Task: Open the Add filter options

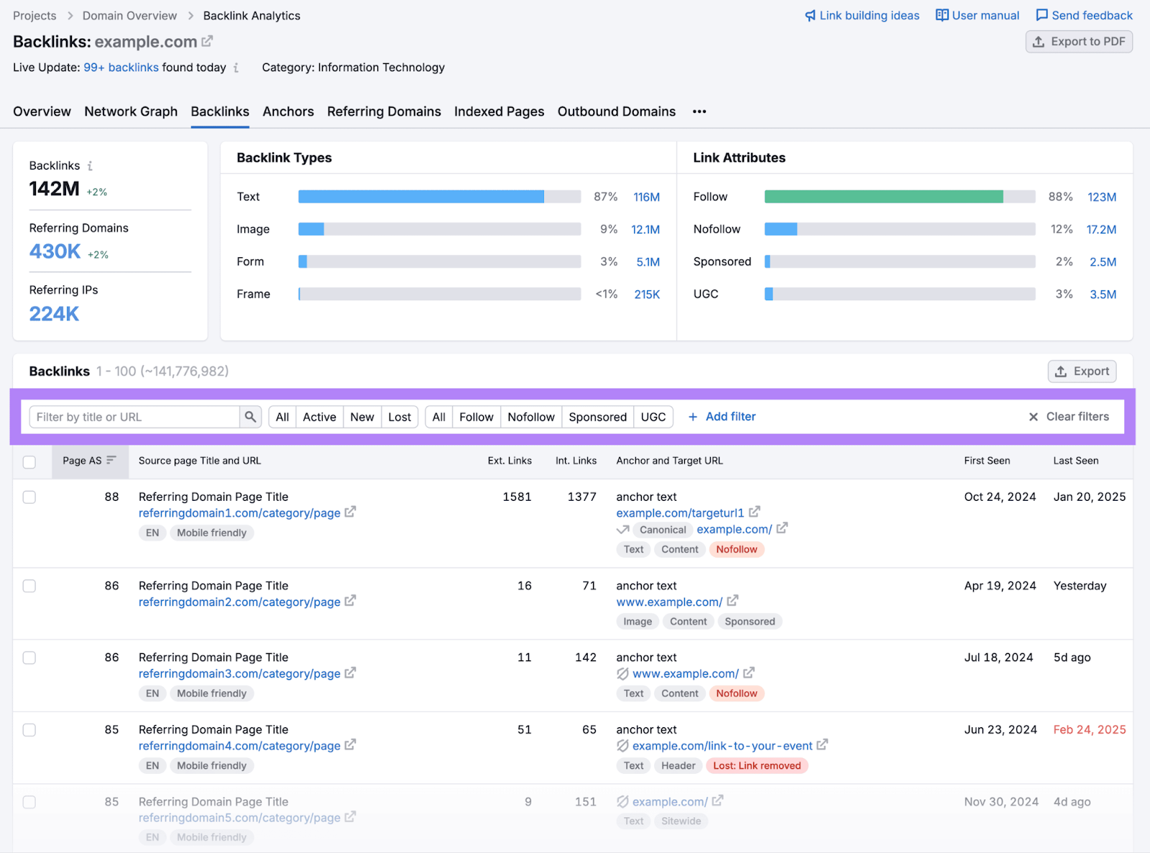Action: tap(721, 417)
